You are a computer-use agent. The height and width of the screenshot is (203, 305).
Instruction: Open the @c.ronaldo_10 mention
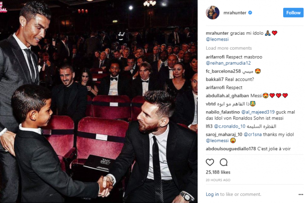230,126
